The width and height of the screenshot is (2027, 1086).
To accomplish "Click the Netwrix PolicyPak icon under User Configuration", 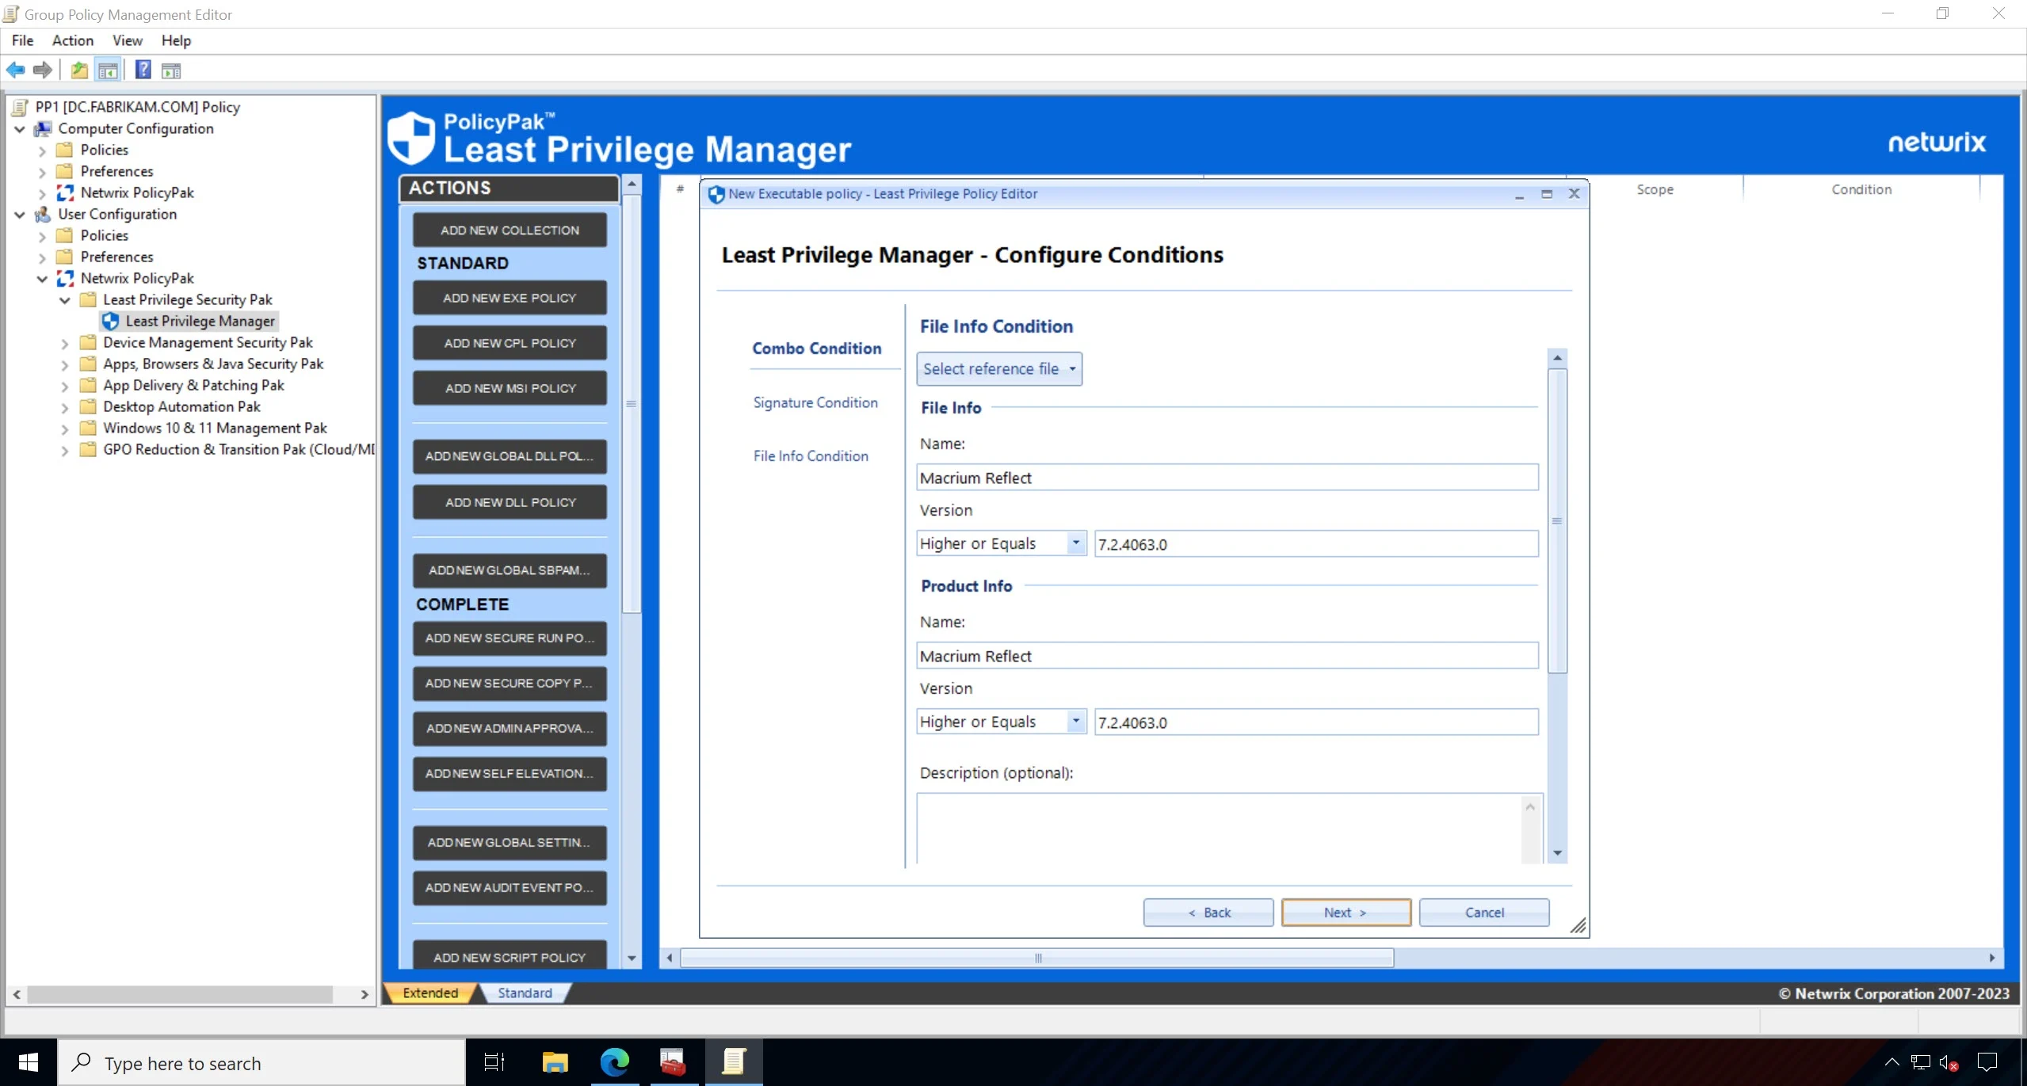I will click(65, 278).
